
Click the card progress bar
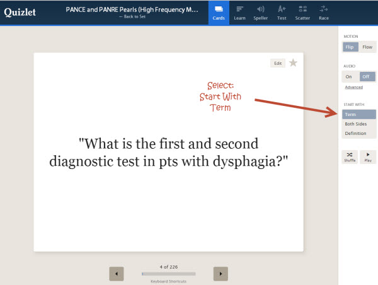pyautogui.click(x=168, y=274)
